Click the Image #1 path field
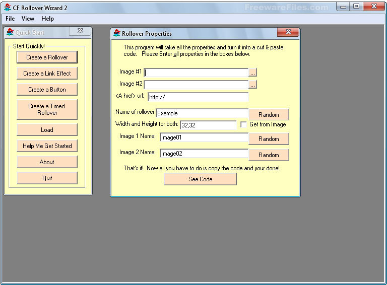 pyautogui.click(x=196, y=73)
